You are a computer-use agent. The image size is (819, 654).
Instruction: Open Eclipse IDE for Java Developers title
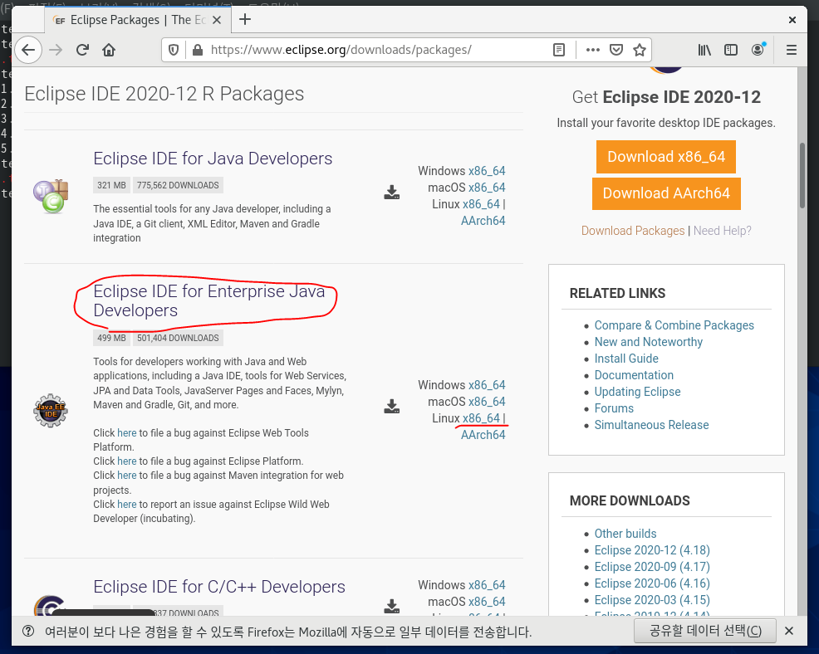213,159
